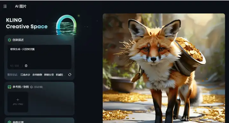Choose the 神秘女巫 suggested prompt

49,75
